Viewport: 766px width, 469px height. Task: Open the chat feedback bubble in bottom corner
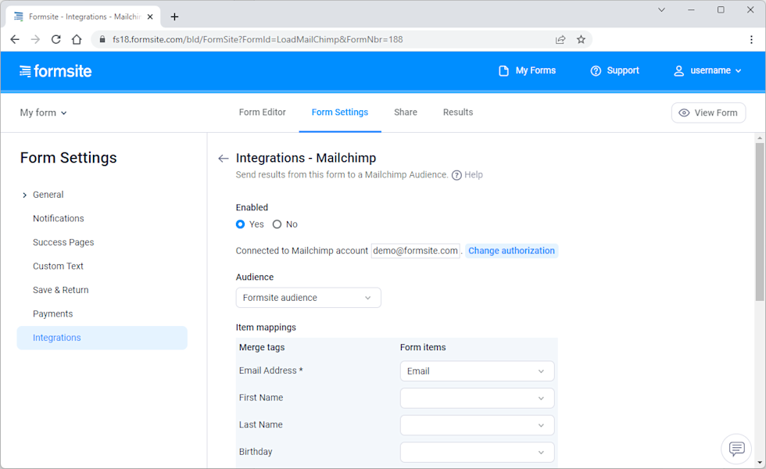(736, 449)
